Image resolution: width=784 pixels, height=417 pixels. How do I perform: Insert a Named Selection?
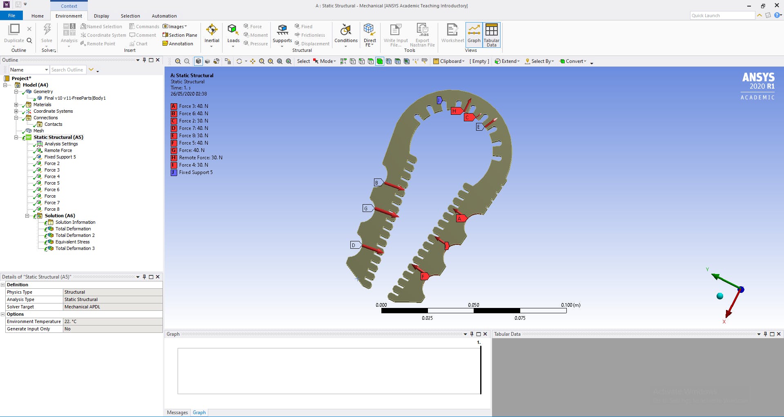click(101, 27)
